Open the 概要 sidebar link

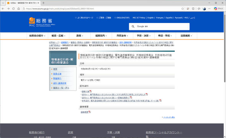[x=55, y=69]
